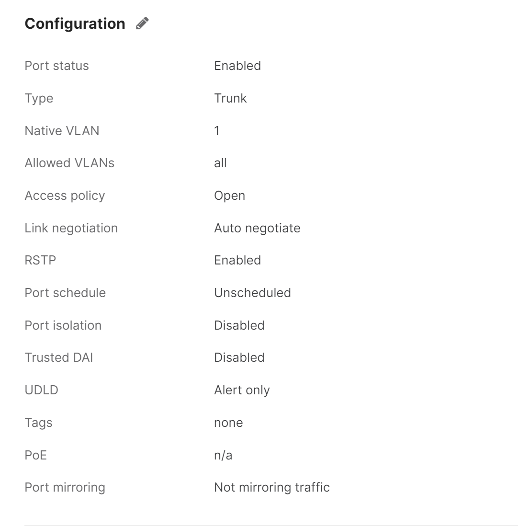Click the Open access policy value
This screenshot has height=528, width=518.
(x=229, y=195)
